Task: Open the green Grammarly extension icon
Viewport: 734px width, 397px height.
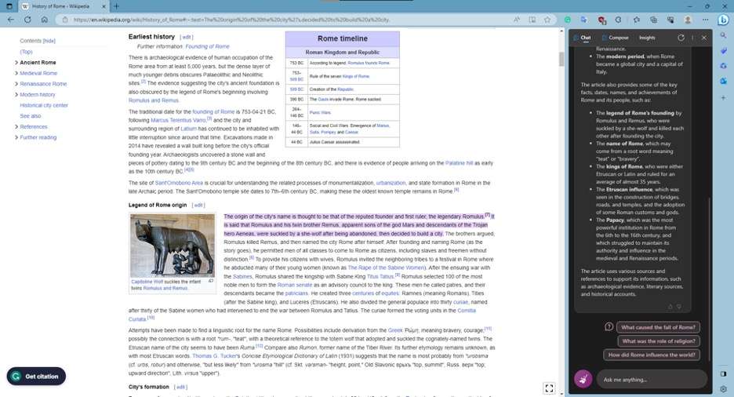Action: tap(567, 20)
